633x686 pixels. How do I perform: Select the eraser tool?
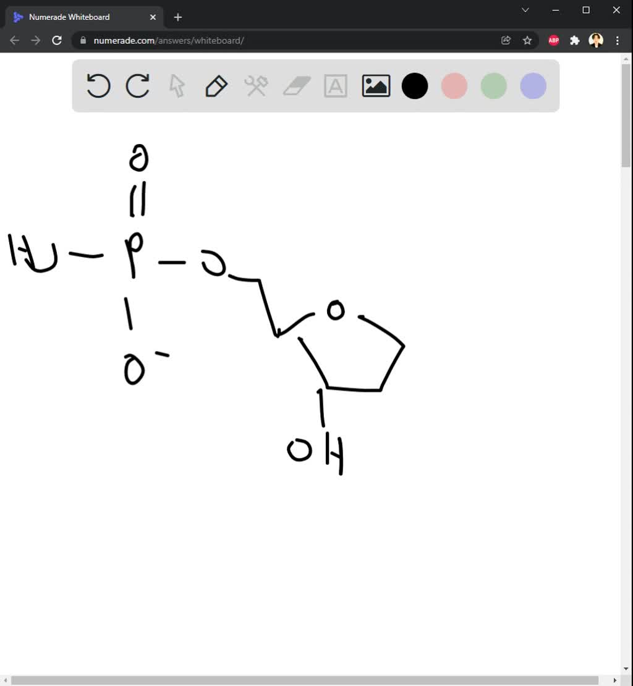[x=295, y=86]
